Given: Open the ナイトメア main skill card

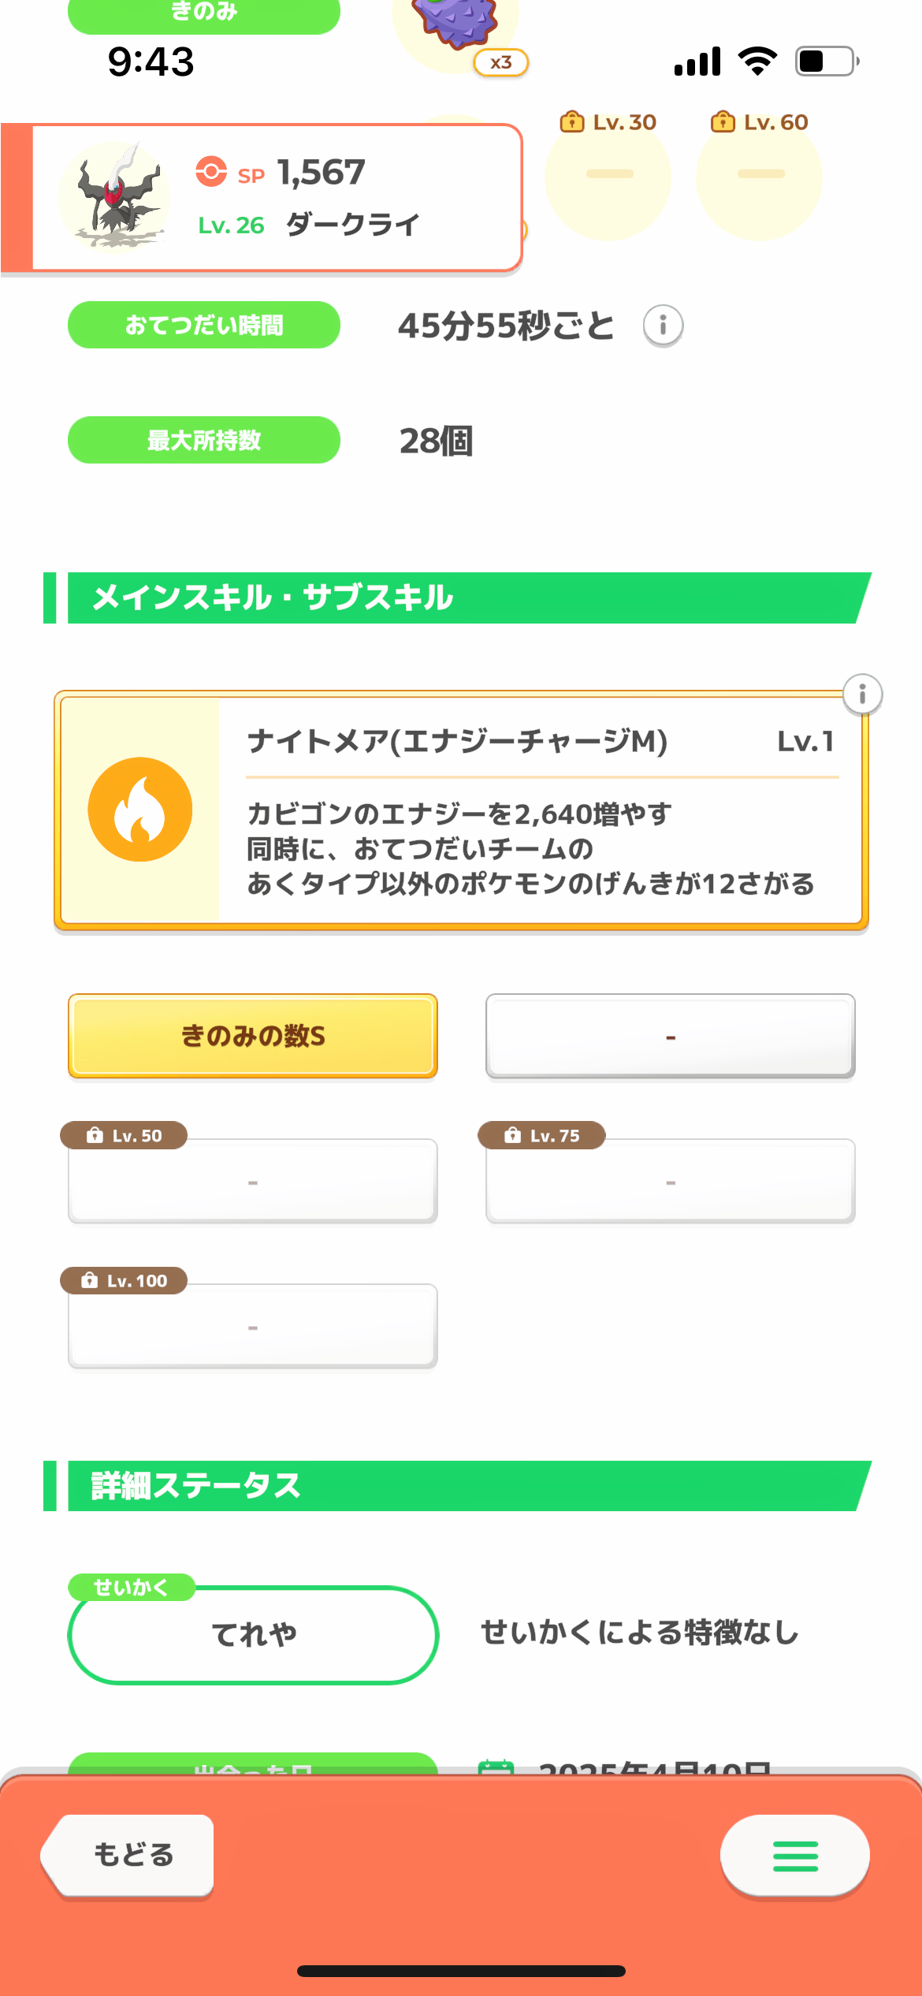Looking at the screenshot, I should click(461, 810).
